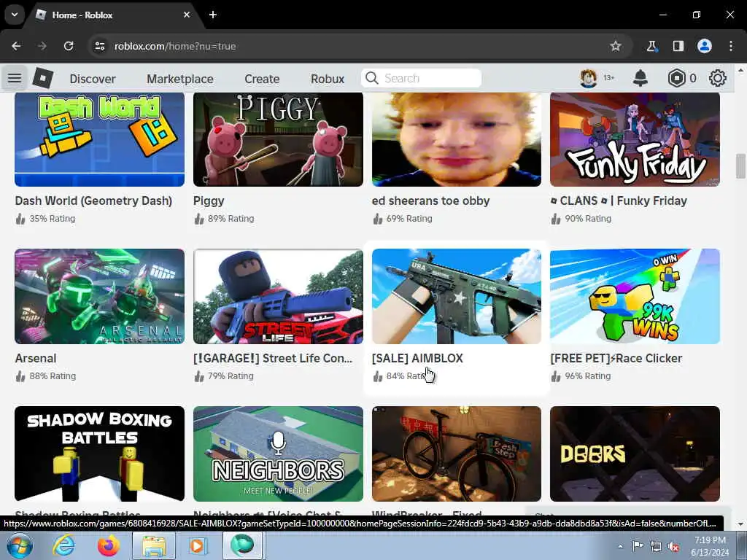Click the Dash World (Geometry Dash) title
Viewport: 747px width, 560px height.
[x=93, y=201]
